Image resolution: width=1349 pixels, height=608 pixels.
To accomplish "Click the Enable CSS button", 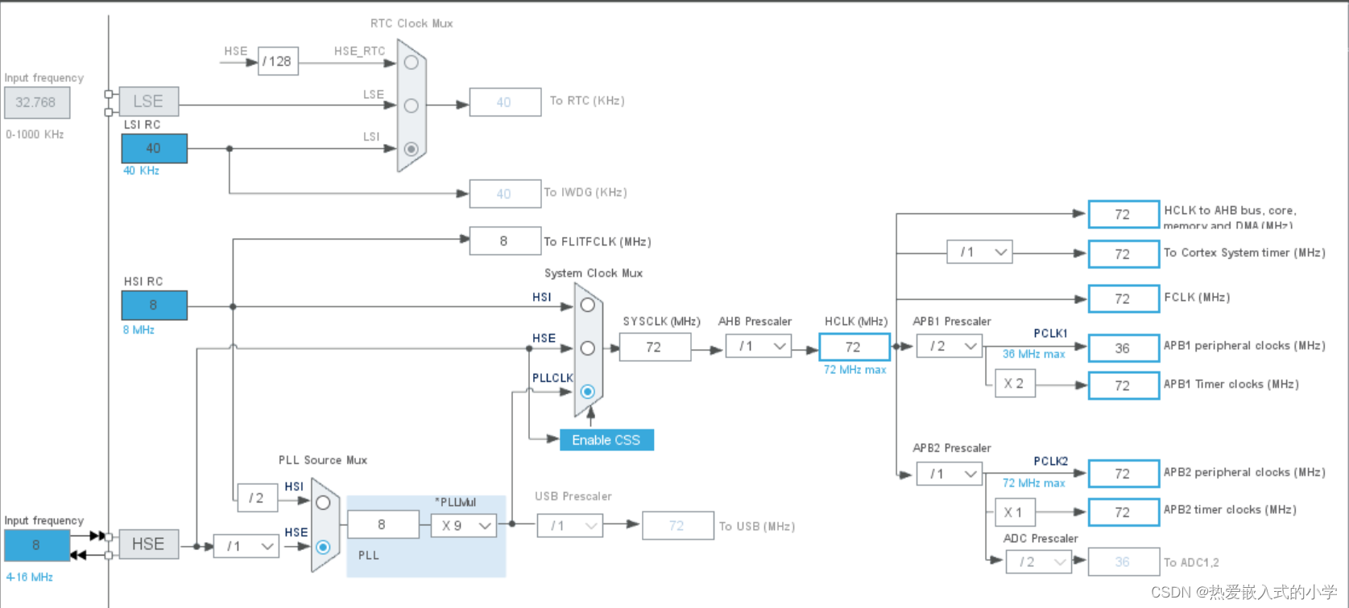I will (606, 440).
